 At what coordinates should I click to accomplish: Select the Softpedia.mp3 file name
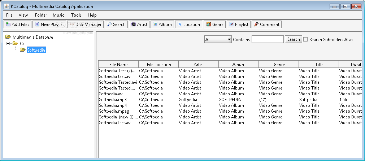point(113,100)
